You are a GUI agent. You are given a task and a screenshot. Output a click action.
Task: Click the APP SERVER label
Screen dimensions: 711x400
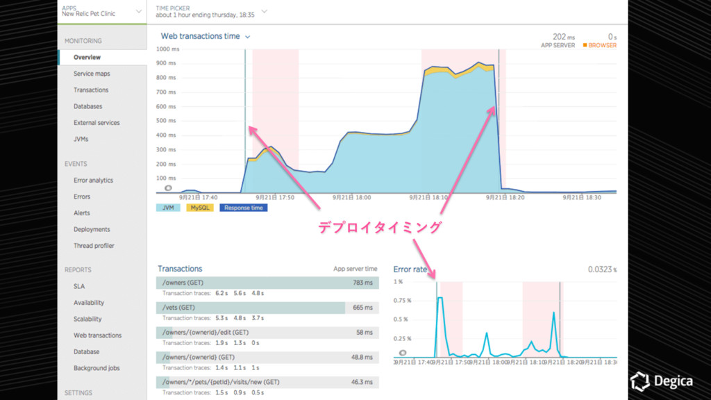[x=558, y=45]
